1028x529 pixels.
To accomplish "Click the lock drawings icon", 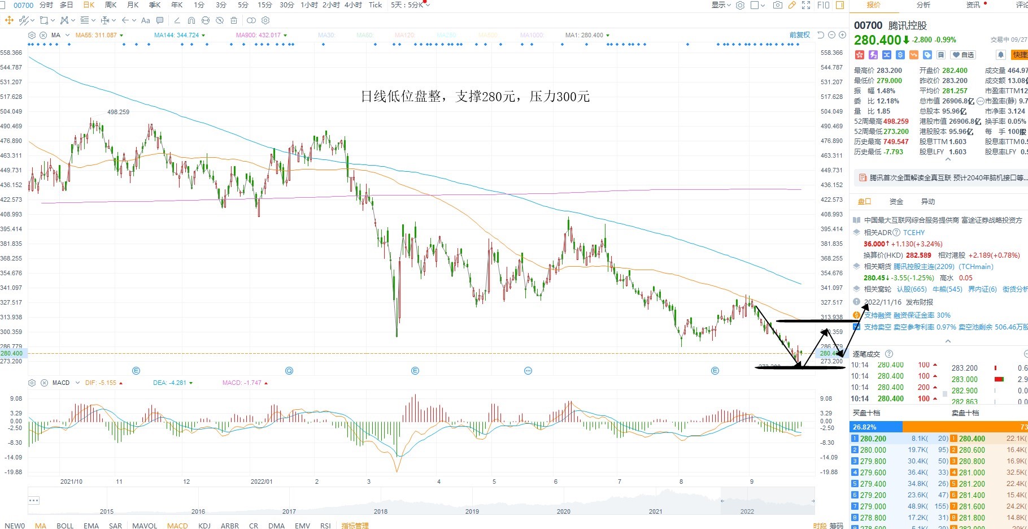I will pyautogui.click(x=206, y=20).
